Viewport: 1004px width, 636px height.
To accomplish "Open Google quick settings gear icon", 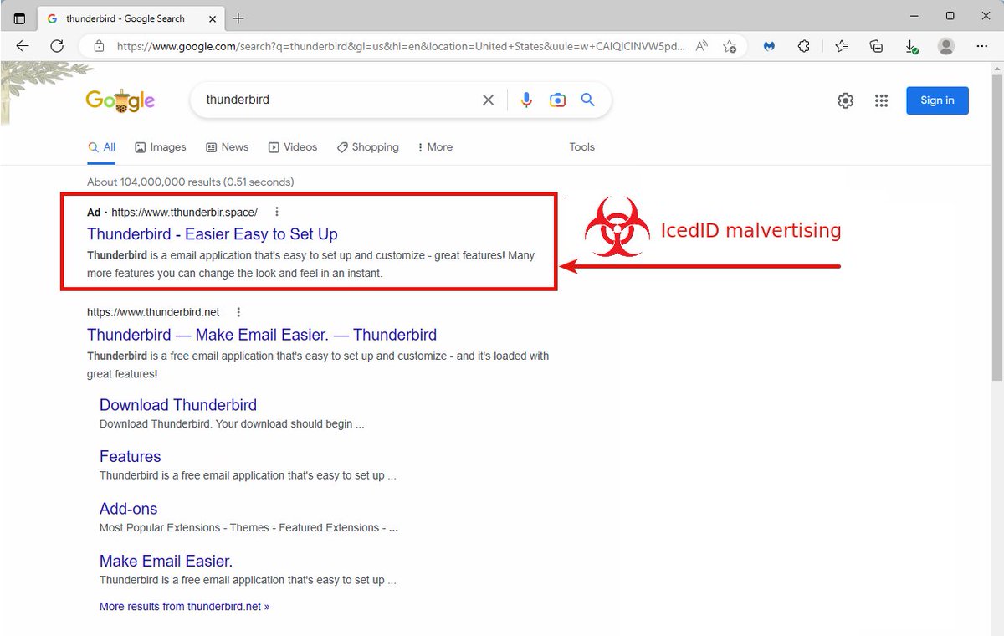I will 845,100.
